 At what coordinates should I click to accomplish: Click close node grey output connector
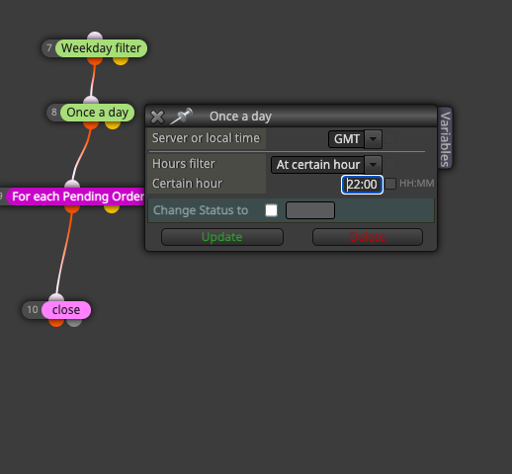point(74,323)
